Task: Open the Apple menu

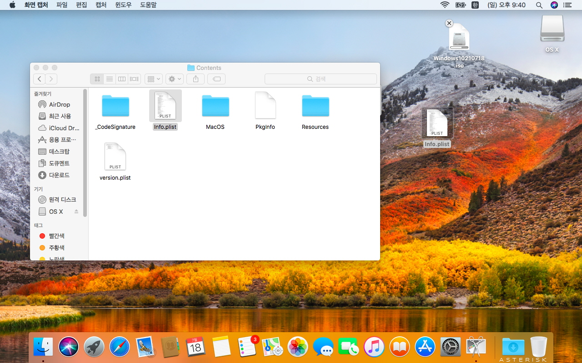Action: click(x=12, y=5)
